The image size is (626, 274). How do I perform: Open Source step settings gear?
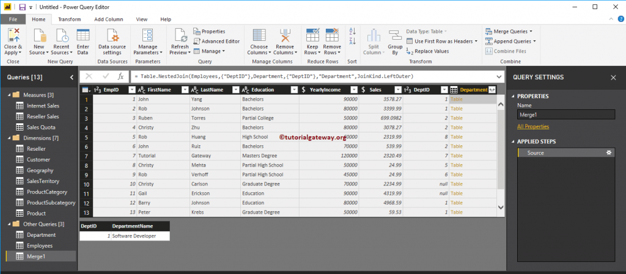click(608, 153)
